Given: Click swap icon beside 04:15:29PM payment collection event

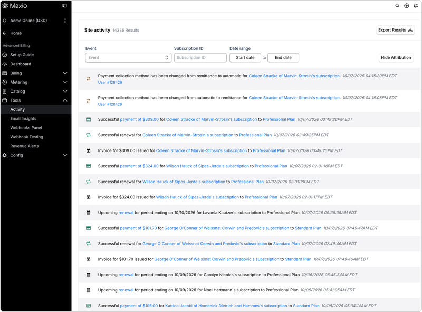Looking at the screenshot, I should pyautogui.click(x=88, y=79).
